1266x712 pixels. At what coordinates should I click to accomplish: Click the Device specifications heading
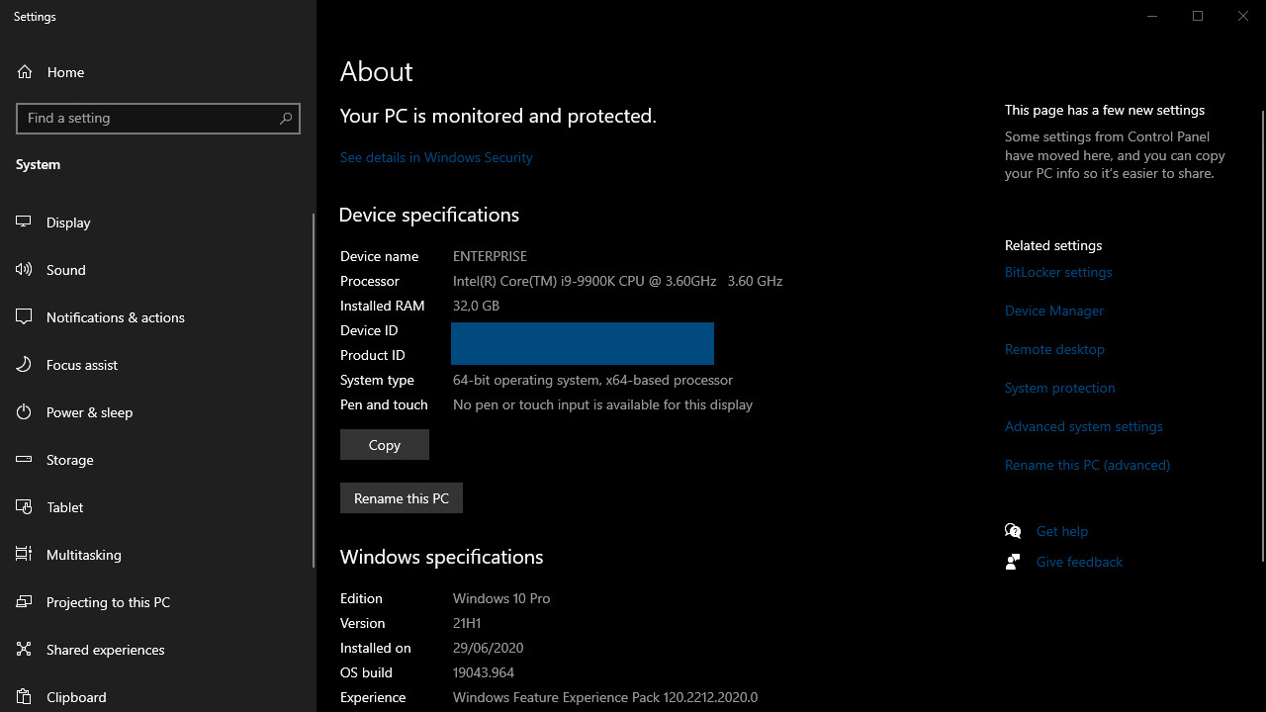click(429, 215)
